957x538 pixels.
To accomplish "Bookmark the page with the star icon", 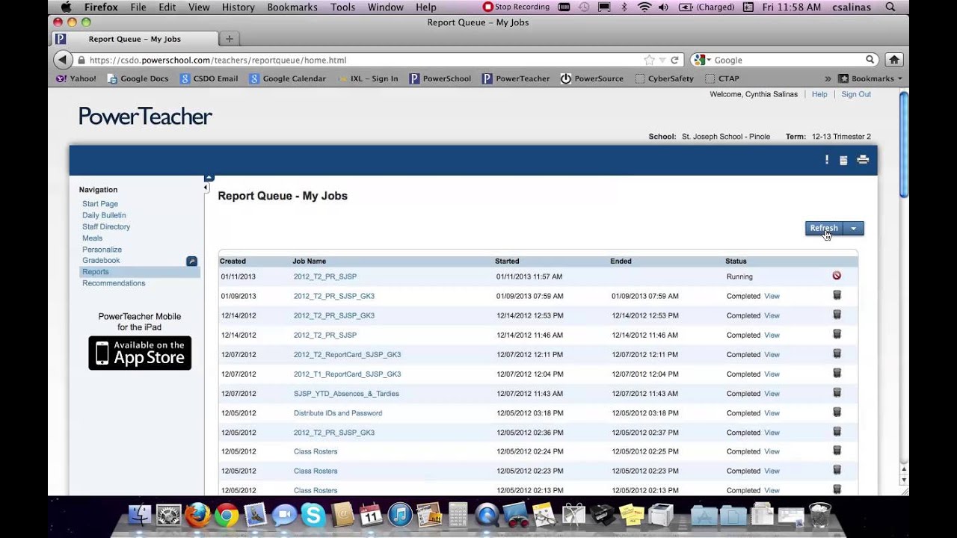I will pos(649,60).
